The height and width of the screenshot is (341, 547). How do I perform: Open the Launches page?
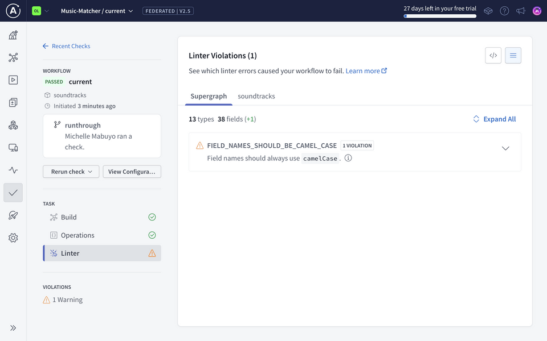point(13,215)
